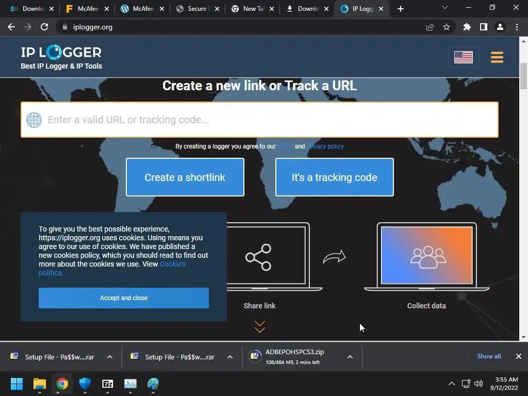Open a new tab with plus button
Screen dimensions: 528x396
point(400,9)
